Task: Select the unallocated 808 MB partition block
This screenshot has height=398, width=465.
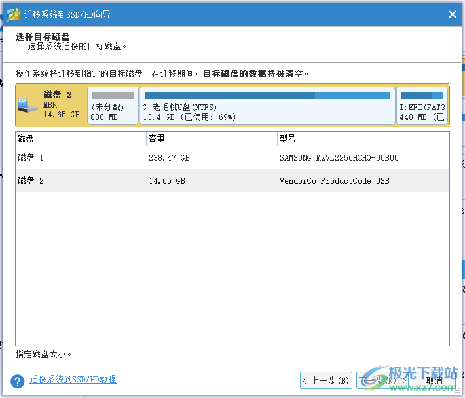Action: tap(113, 106)
